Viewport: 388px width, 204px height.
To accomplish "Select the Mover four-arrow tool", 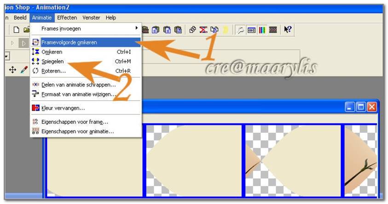I will click(12, 70).
